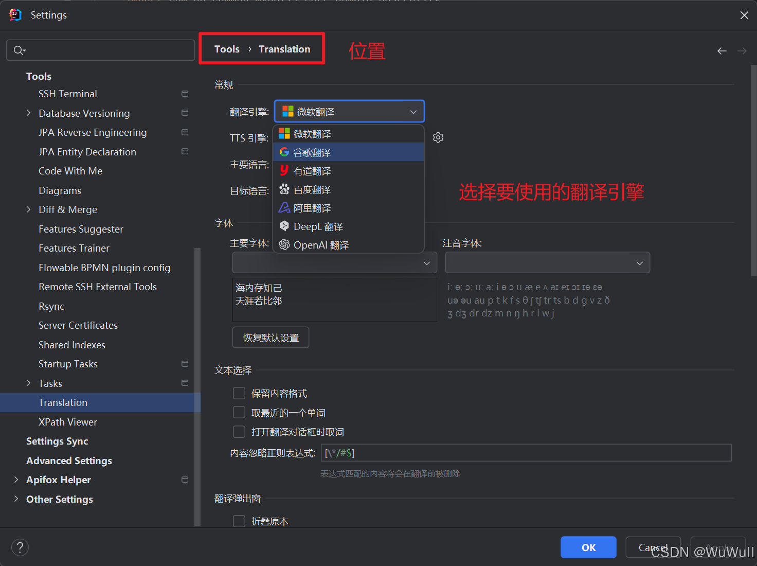Select Diagrams in settings tree
Viewport: 757px width, 566px height.
click(x=60, y=190)
